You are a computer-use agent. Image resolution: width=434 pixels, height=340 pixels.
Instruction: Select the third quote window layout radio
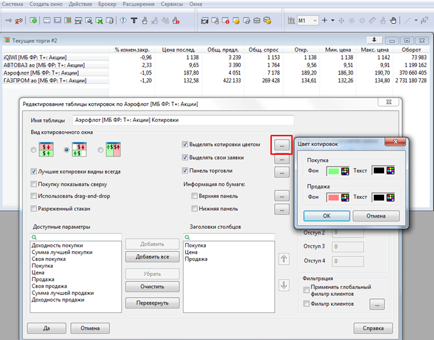pos(101,150)
